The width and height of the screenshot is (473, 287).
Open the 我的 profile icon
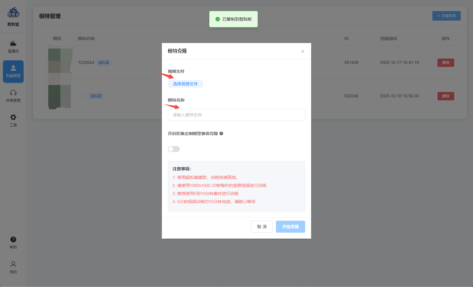[x=13, y=264]
